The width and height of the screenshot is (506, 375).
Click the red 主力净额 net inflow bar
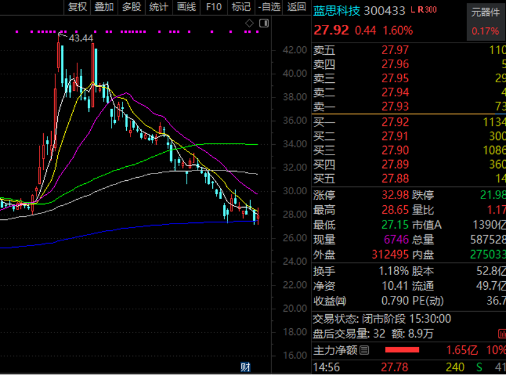(x=402, y=350)
